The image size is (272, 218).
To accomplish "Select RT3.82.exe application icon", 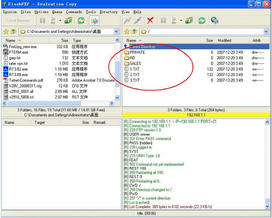I will click(6, 69).
